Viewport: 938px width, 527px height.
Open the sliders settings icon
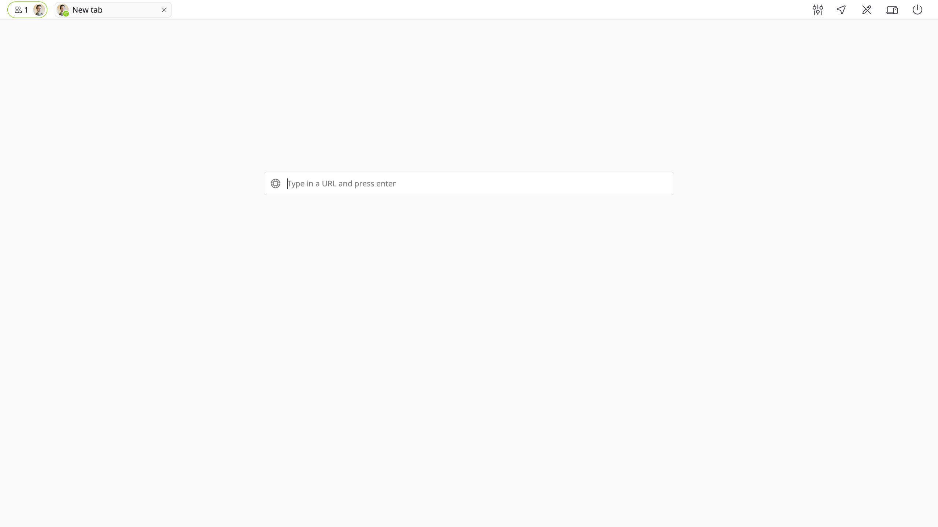pos(817,10)
